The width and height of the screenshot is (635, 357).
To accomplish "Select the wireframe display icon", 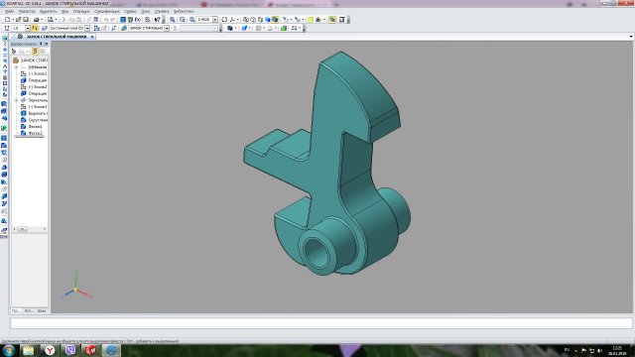I will (246, 20).
